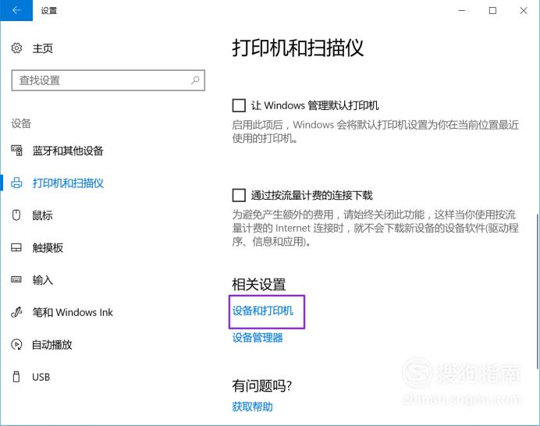Image resolution: width=540 pixels, height=426 pixels.
Task: Click 获取帮助 link
Action: click(x=252, y=406)
